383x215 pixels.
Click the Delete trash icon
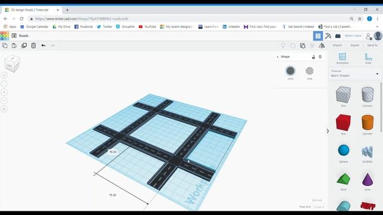34,45
